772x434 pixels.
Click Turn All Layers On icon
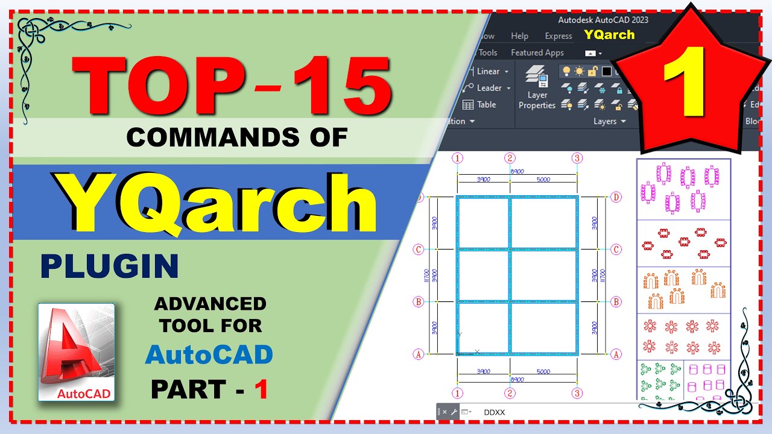[x=566, y=104]
